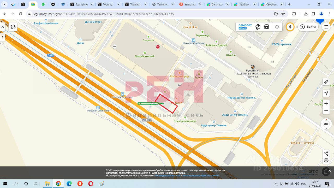
Task: Close the 2GIS side panel
Action: click(x=2, y=27)
